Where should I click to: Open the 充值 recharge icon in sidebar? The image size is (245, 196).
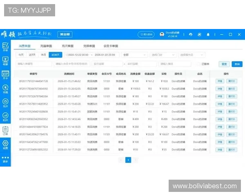coord(5,89)
